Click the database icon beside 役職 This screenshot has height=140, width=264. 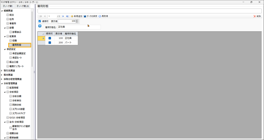10,41
